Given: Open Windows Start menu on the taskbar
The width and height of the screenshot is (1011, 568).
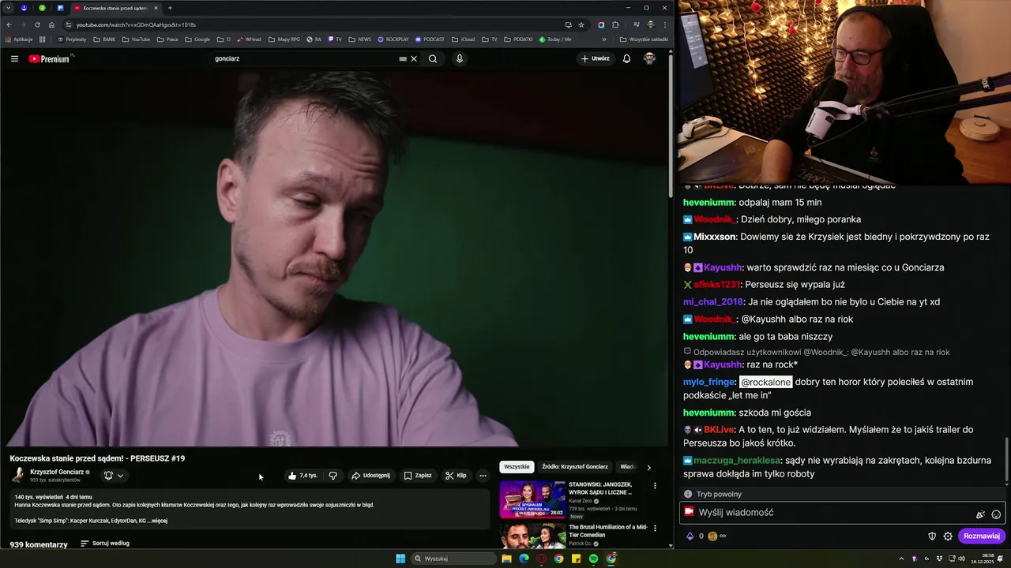Looking at the screenshot, I should point(400,559).
